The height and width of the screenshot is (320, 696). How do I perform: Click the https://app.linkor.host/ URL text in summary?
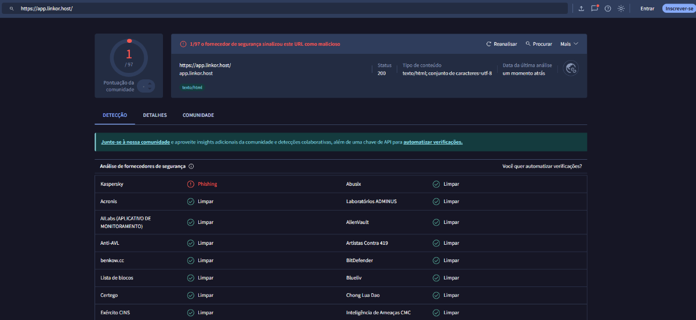[205, 65]
